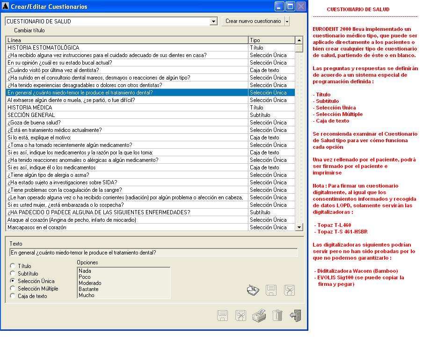The width and height of the screenshot is (423, 349).
Task: Select row about experiencias desagradables con otros dentistas
Action: coord(150,85)
